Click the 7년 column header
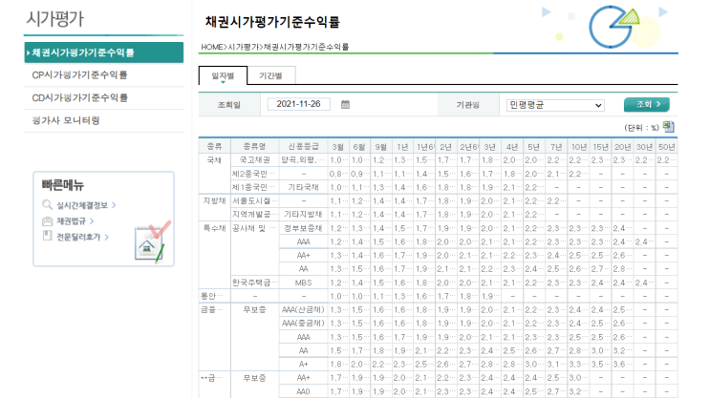This screenshot has width=710, height=398. point(556,147)
